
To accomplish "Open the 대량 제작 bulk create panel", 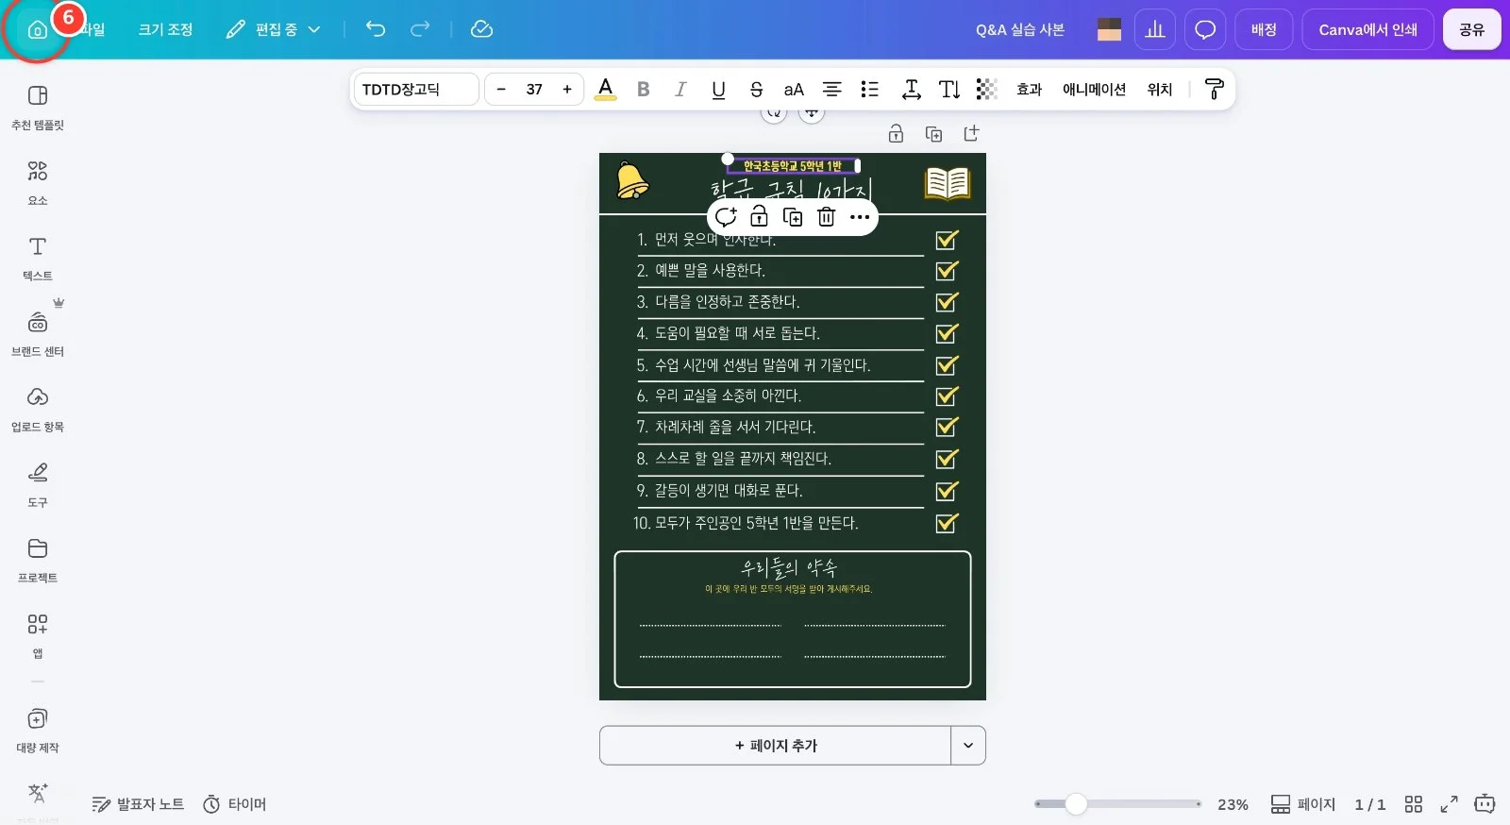I will [x=38, y=731].
